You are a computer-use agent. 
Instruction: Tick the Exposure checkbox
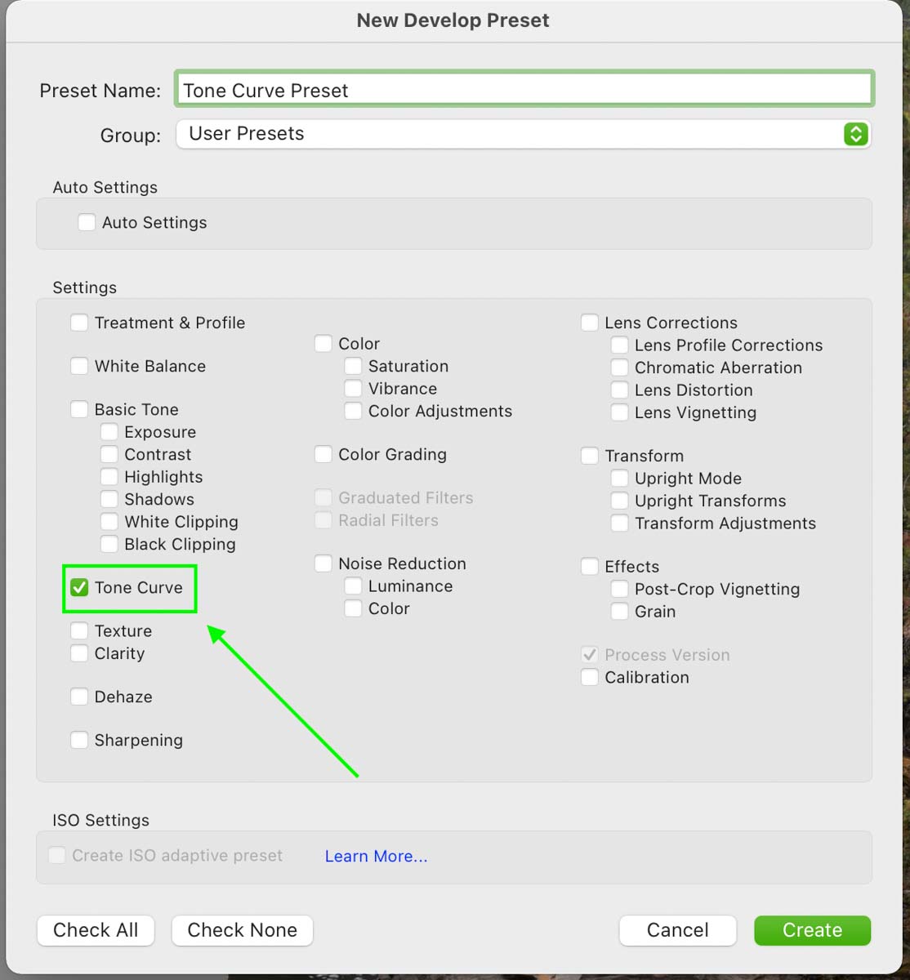(x=109, y=432)
